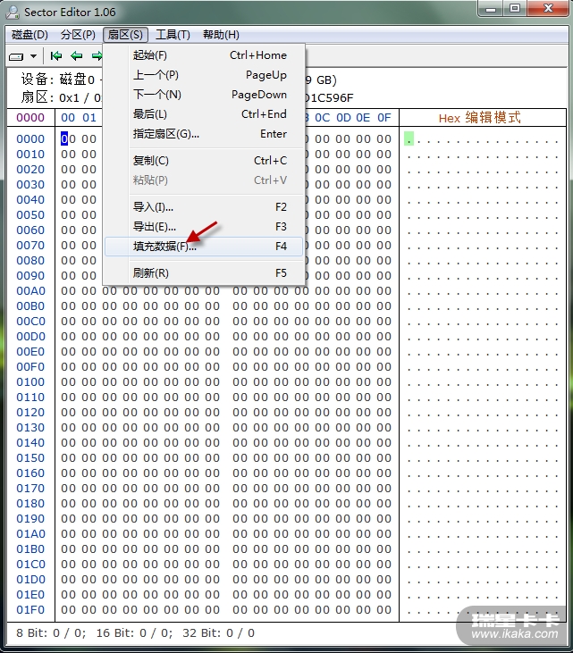Click the disk drive selection icon
This screenshot has width=573, height=653.
pos(16,56)
